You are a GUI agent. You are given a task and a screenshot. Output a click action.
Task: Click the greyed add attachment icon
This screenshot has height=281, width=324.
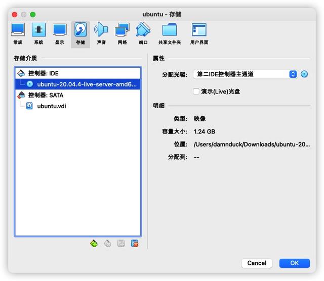[x=121, y=244]
